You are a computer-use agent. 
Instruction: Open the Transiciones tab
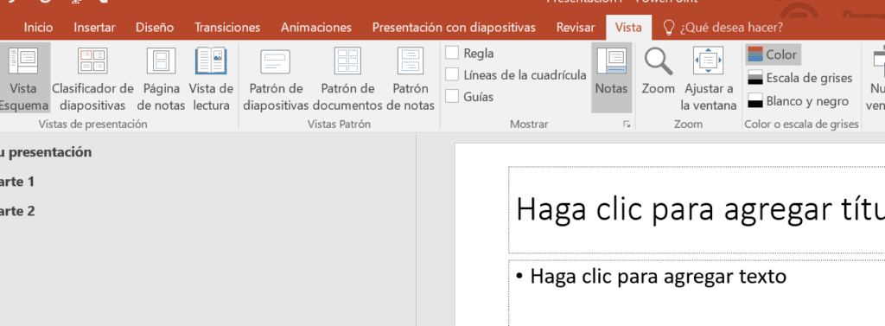tap(227, 27)
